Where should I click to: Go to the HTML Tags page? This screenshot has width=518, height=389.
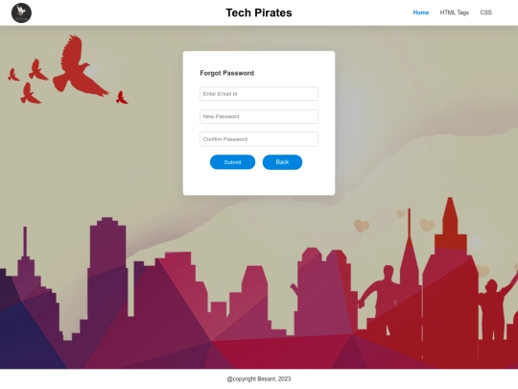click(x=455, y=12)
